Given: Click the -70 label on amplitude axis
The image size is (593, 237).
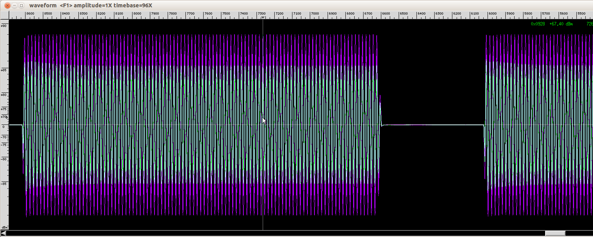Looking at the screenshot, I should click(3, 137).
